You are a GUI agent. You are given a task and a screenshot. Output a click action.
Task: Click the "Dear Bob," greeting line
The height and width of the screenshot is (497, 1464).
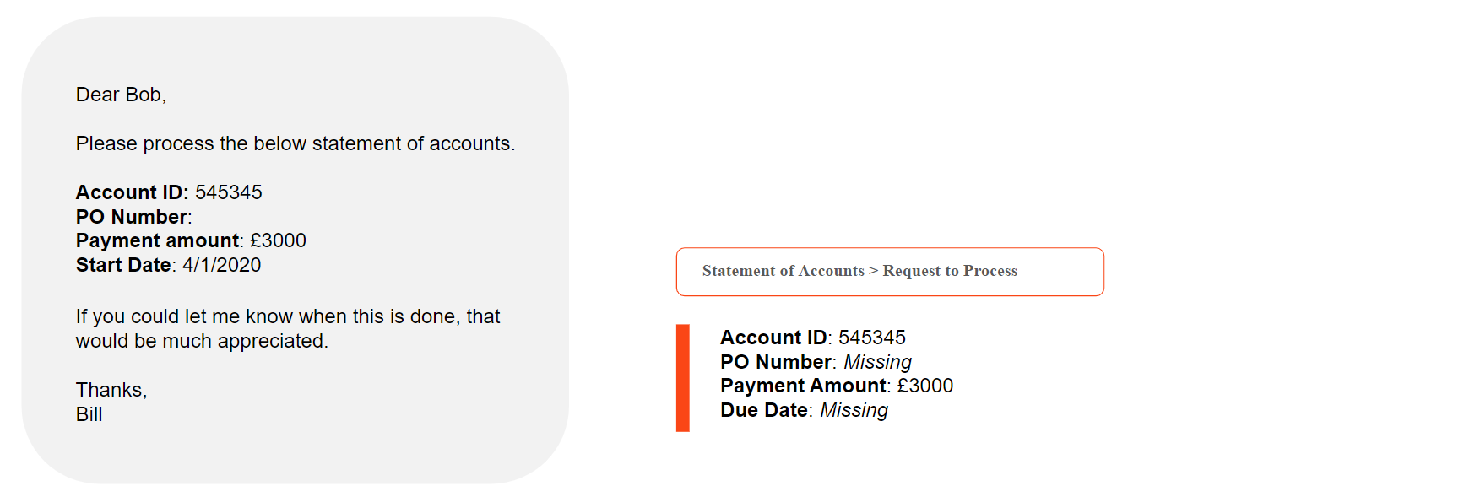(121, 95)
